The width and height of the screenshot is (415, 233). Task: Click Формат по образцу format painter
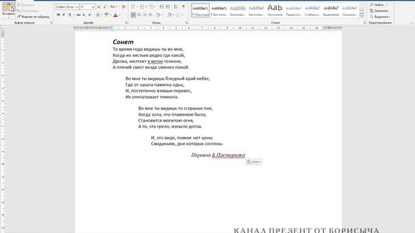click(33, 17)
